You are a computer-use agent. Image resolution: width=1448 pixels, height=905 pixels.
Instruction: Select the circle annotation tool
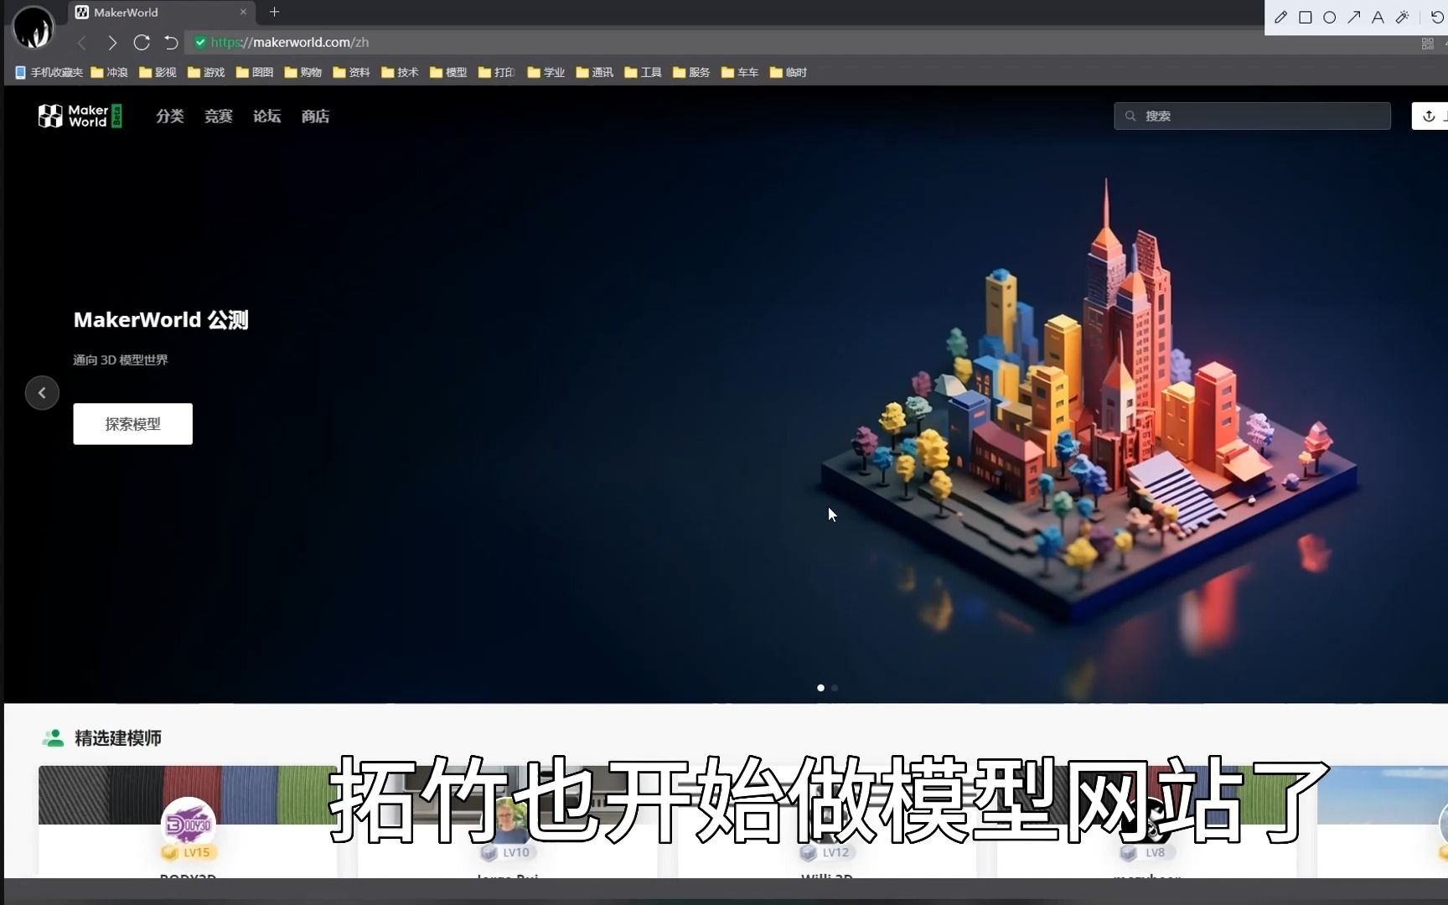[1329, 17]
